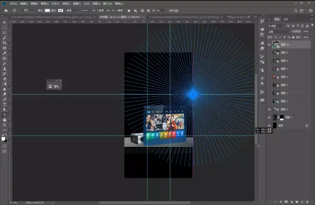
Task: Select the Eyedropper tool
Action: click(5, 53)
